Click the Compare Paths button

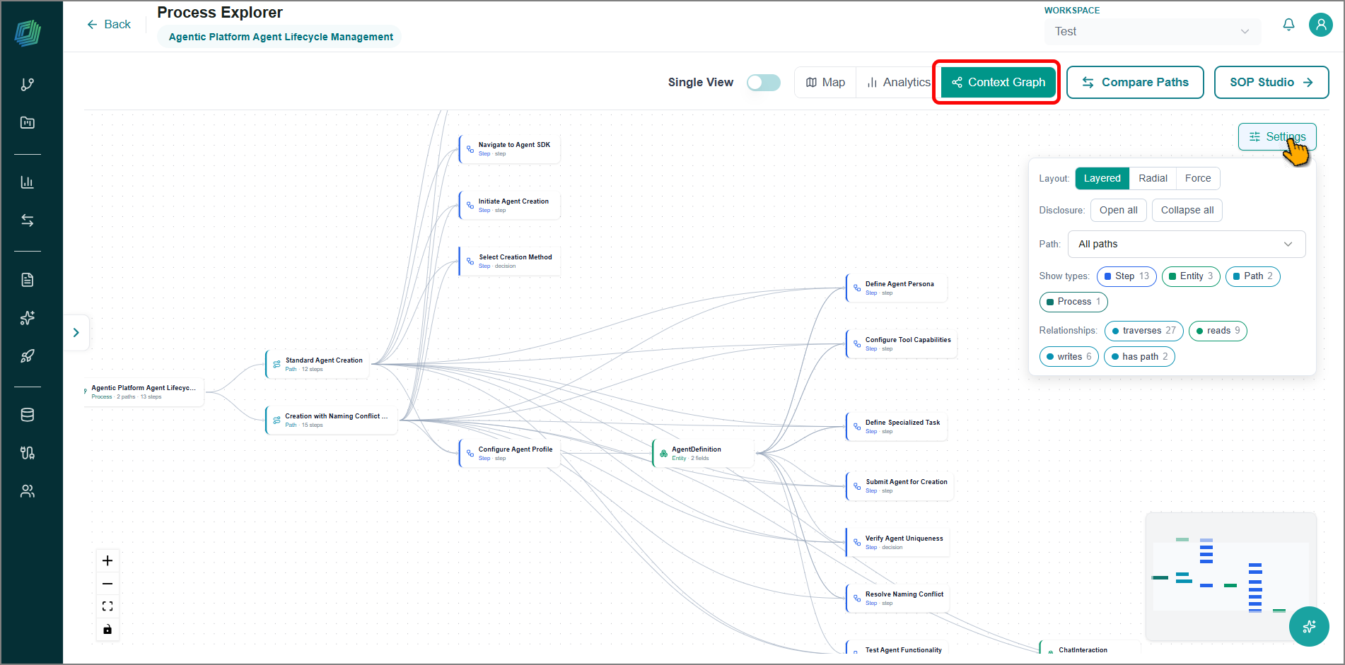tap(1135, 83)
